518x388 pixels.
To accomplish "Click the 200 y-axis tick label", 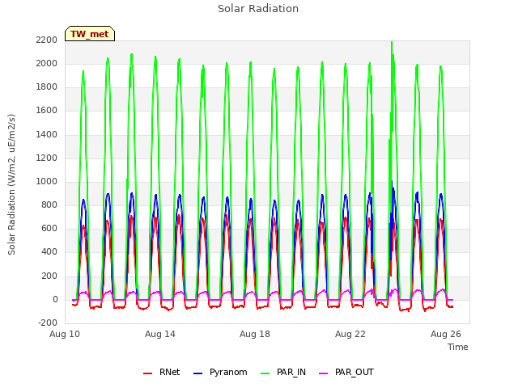I will [49, 276].
